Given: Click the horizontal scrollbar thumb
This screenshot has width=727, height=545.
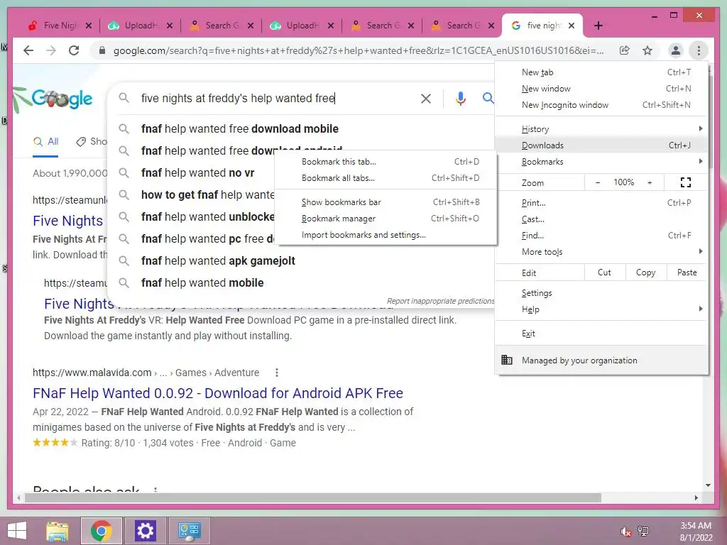Looking at the screenshot, I should pos(313,497).
